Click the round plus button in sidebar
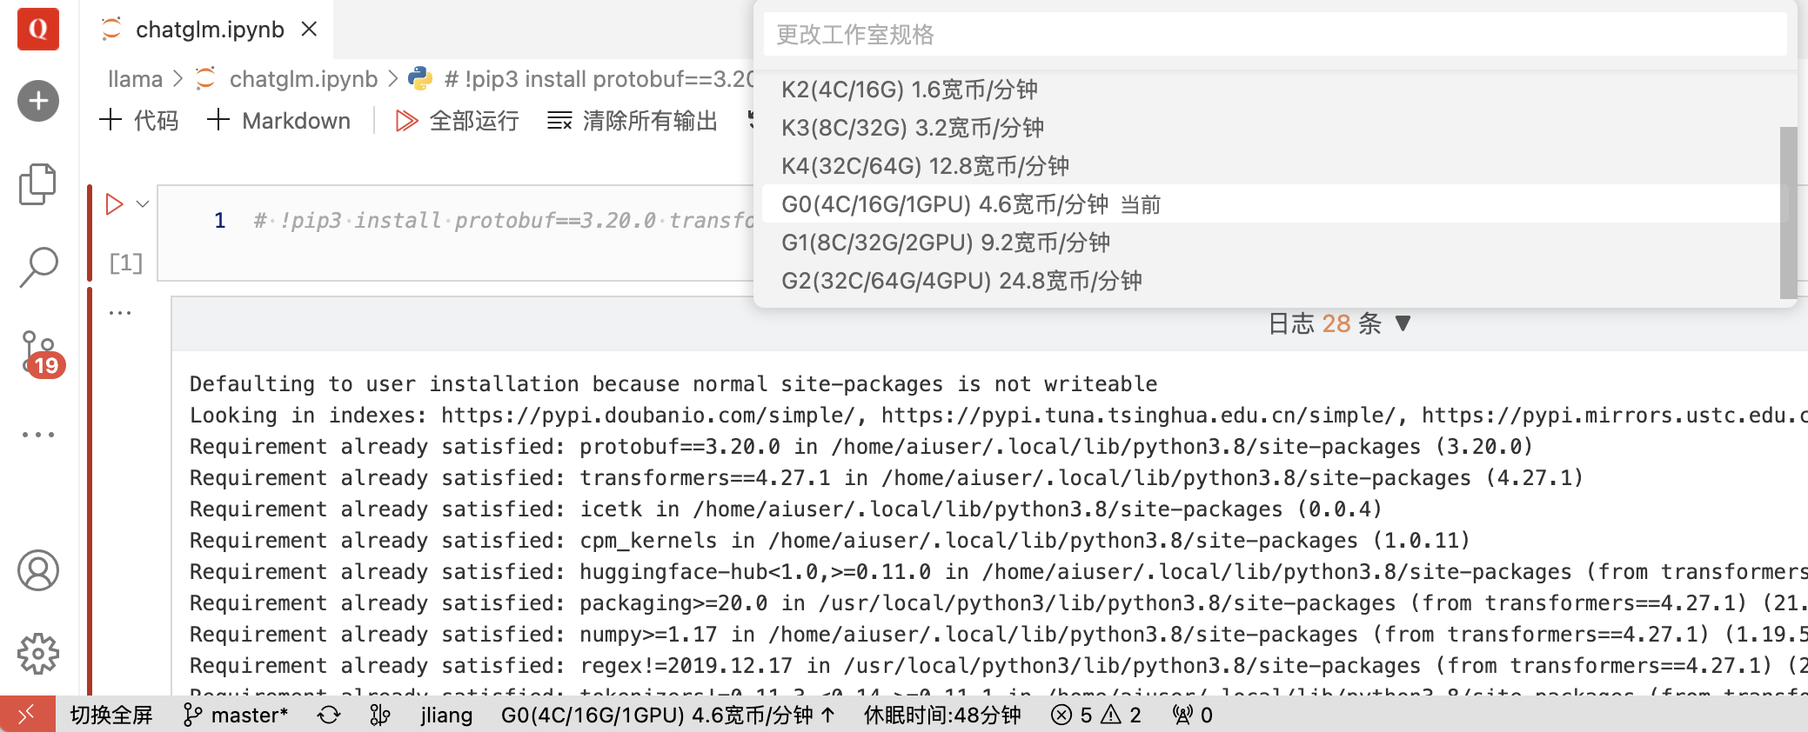 coord(38,101)
